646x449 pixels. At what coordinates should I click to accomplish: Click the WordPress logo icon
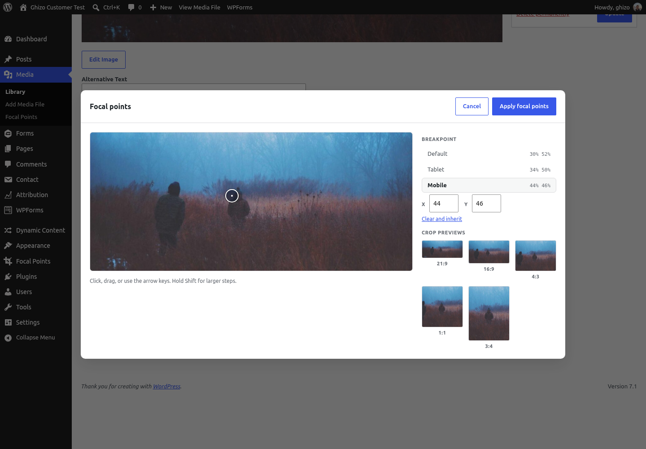(8, 7)
